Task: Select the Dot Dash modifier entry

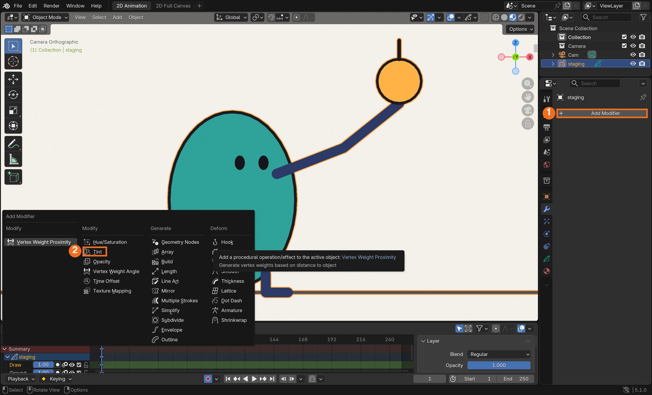Action: 227,301
